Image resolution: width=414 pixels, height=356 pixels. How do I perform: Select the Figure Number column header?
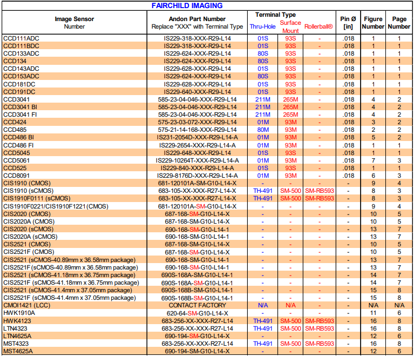point(373,23)
